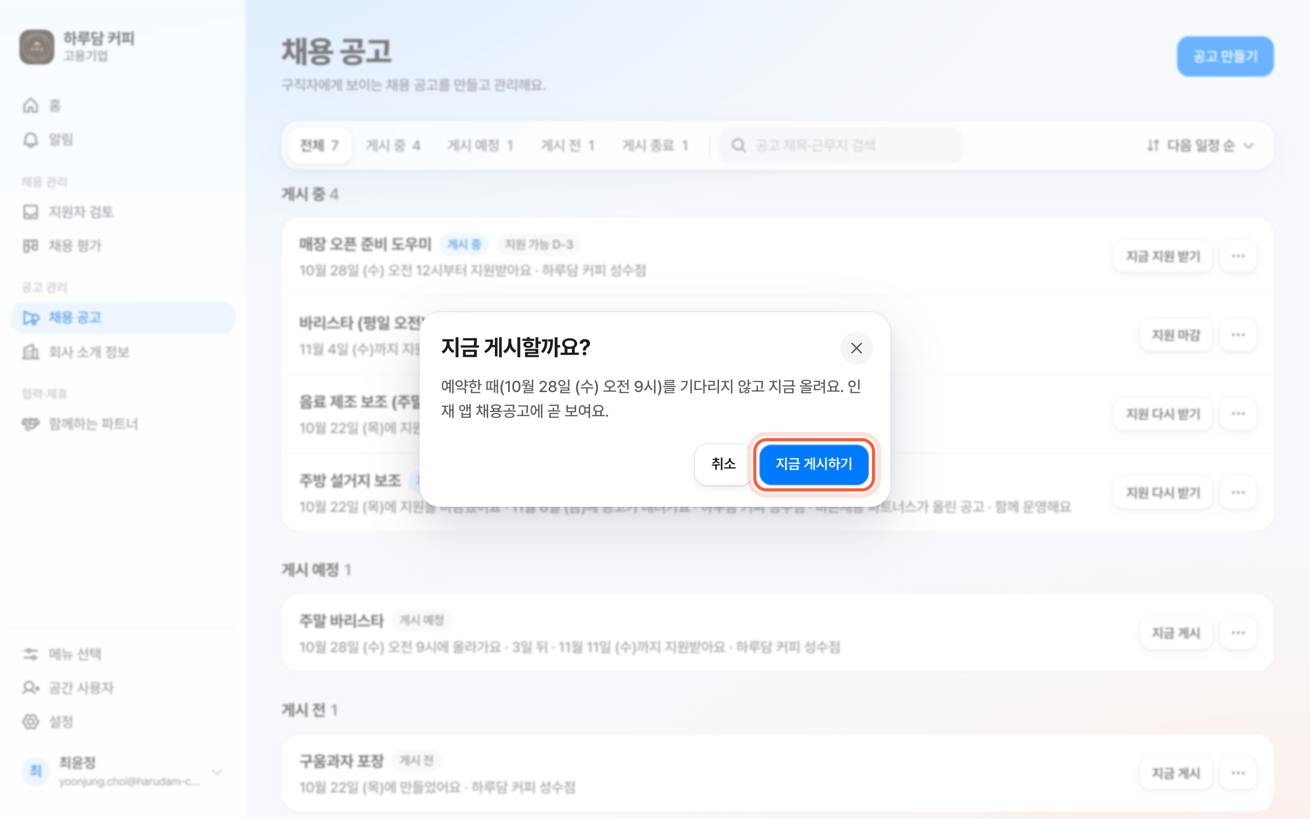Switch to the 게시 전 1 tab
1310x819 pixels.
[567, 145]
